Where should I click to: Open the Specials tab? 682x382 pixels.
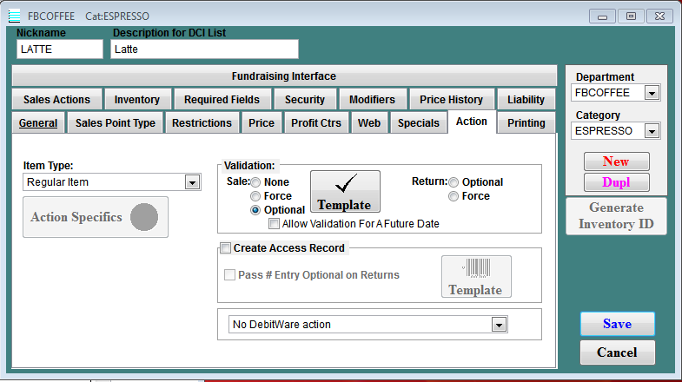tap(419, 123)
